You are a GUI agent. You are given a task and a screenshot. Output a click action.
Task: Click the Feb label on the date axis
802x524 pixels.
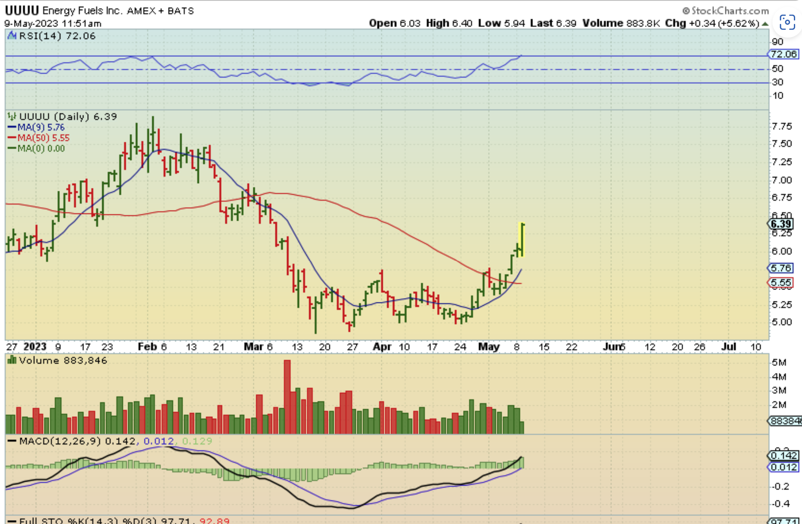tap(147, 346)
